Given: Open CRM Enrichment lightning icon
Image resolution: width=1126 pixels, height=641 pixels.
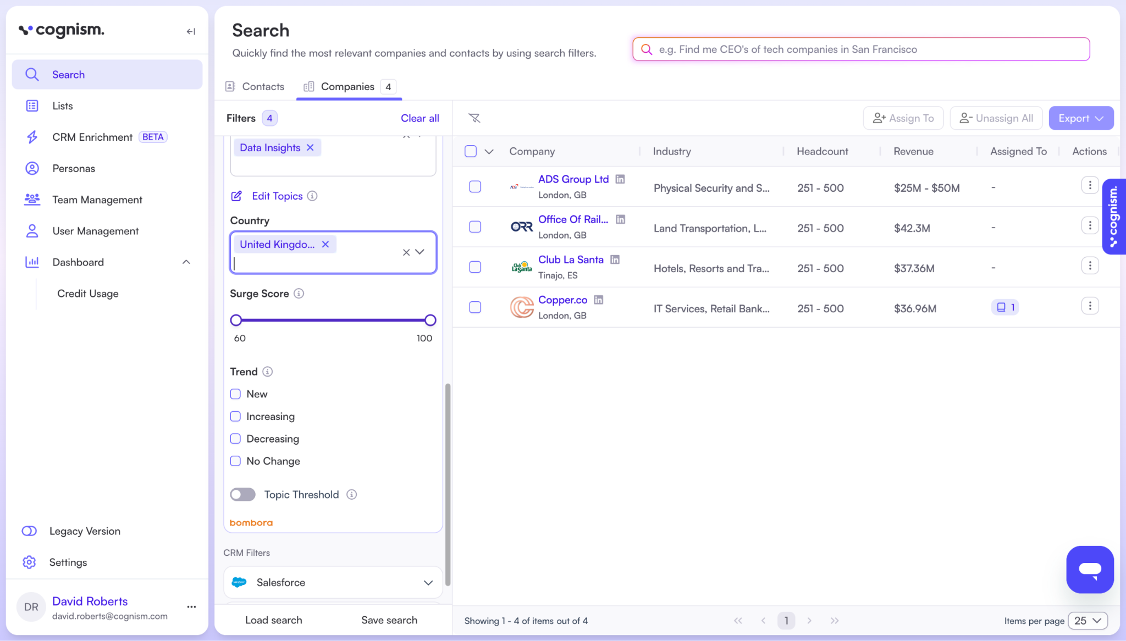Looking at the screenshot, I should click(32, 137).
